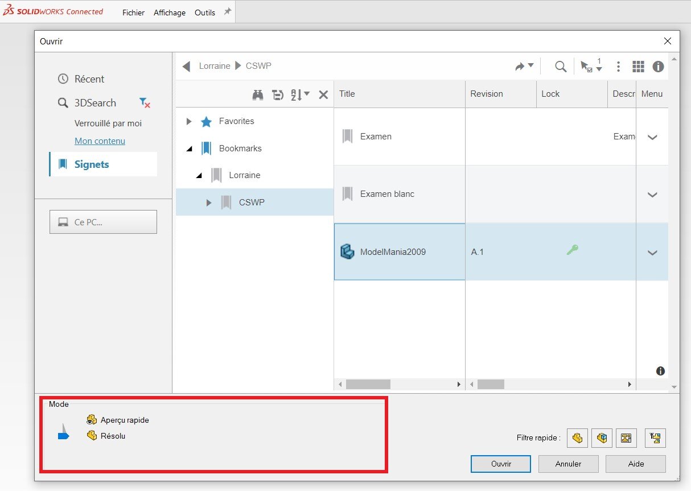This screenshot has width=691, height=491.
Task: Select the Aperçu rapide mode option
Action: 124,420
